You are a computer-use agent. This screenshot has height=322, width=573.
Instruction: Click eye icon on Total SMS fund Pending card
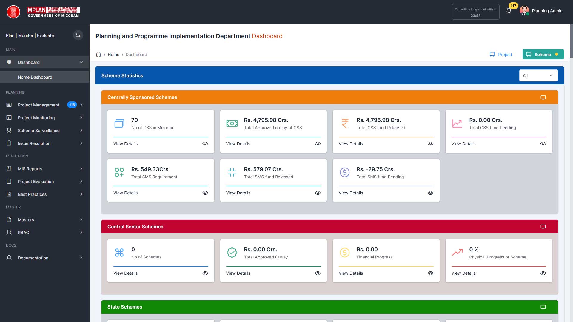(430, 193)
